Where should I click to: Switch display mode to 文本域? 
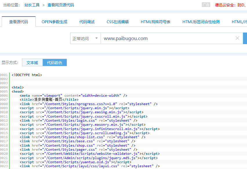(32, 63)
